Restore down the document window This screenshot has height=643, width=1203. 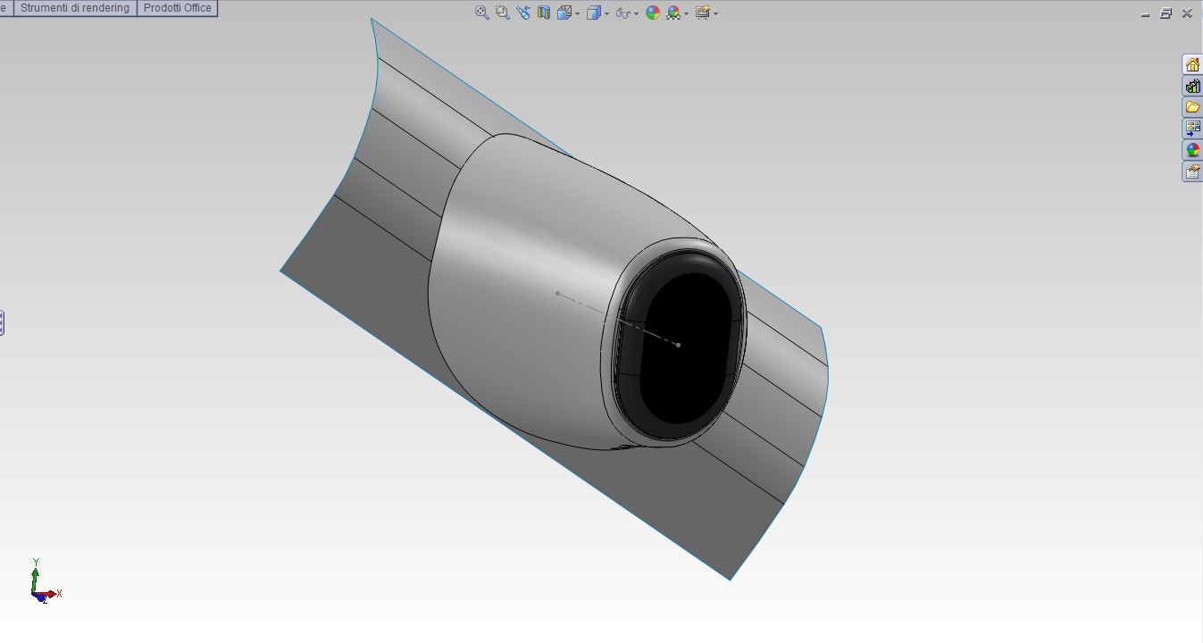tap(1165, 13)
